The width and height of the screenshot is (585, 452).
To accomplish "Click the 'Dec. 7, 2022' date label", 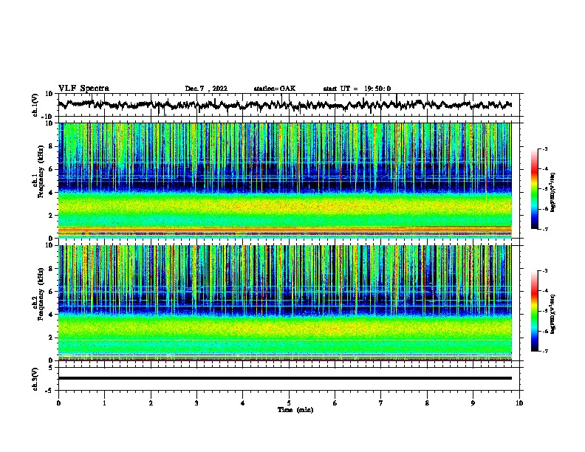I will [x=206, y=89].
